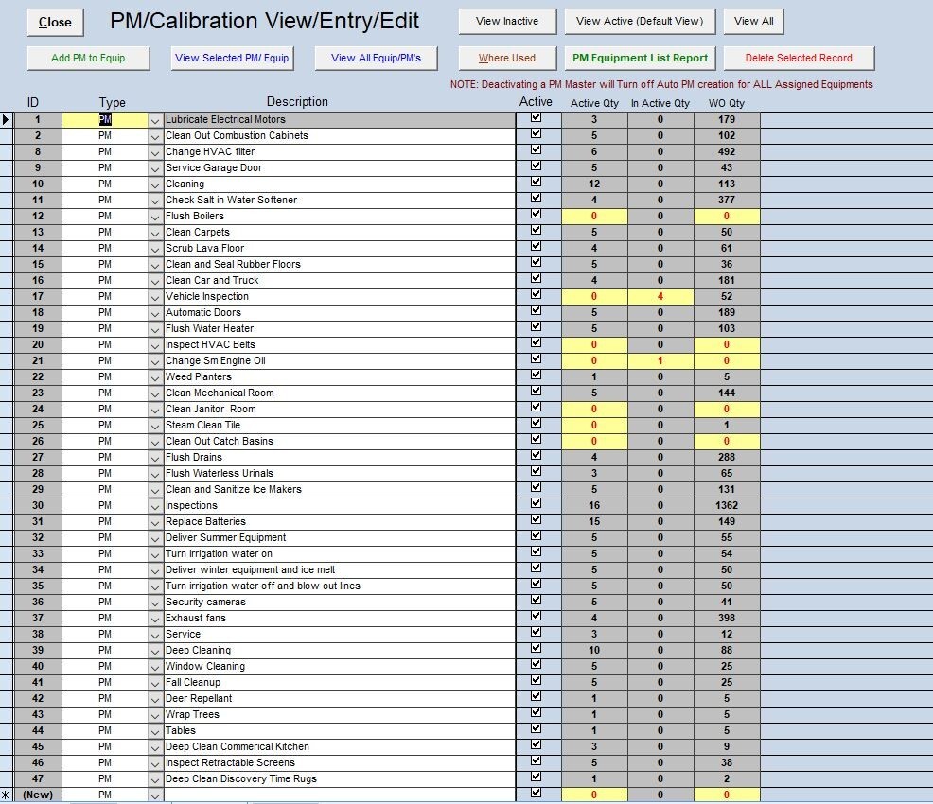Click View Inactive button

pos(506,20)
